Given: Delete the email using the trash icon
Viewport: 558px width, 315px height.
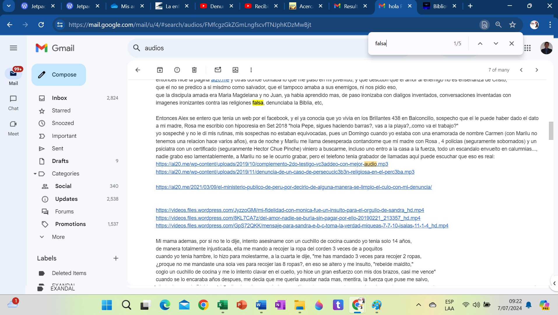Looking at the screenshot, I should [x=194, y=70].
